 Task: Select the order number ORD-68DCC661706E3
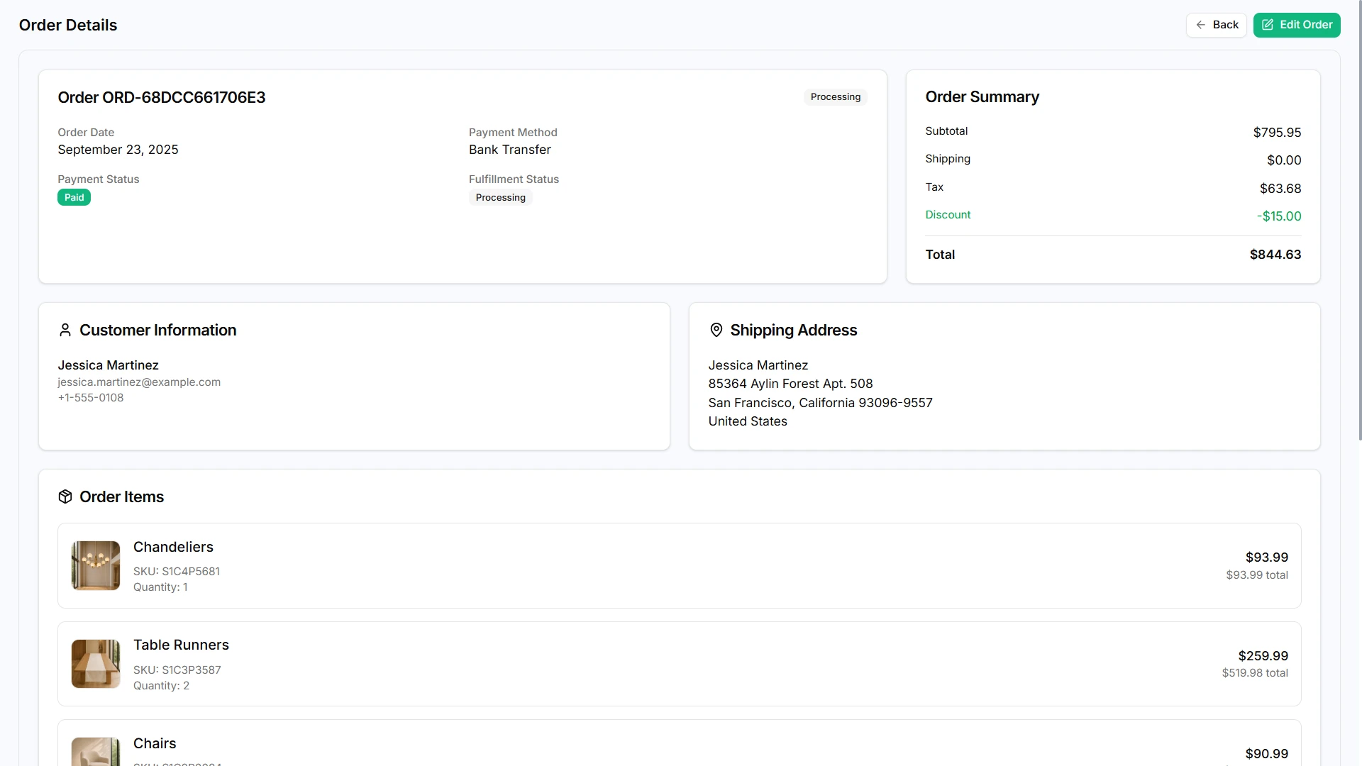184,97
